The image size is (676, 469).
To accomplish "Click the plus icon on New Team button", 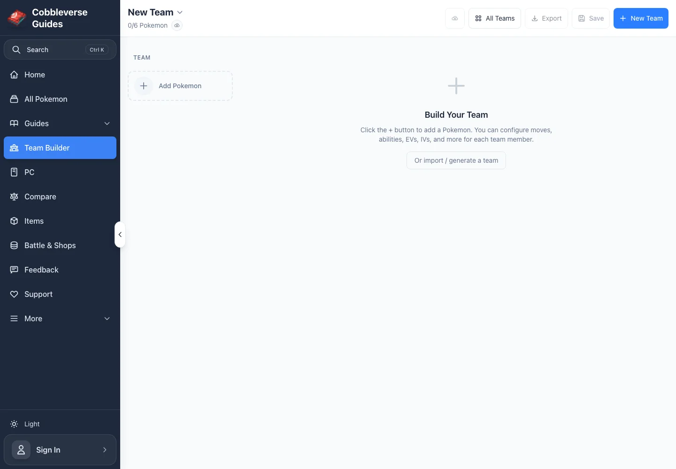I will click(623, 18).
